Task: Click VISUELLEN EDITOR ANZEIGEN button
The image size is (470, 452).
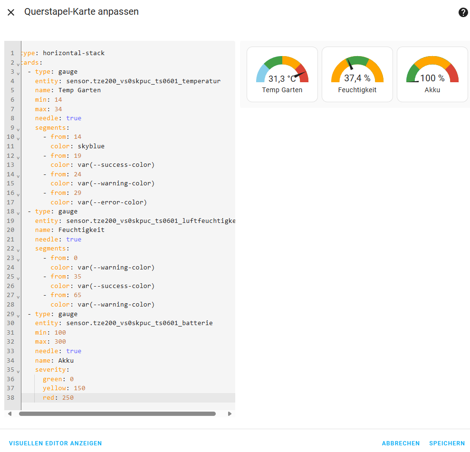Action: [56, 443]
